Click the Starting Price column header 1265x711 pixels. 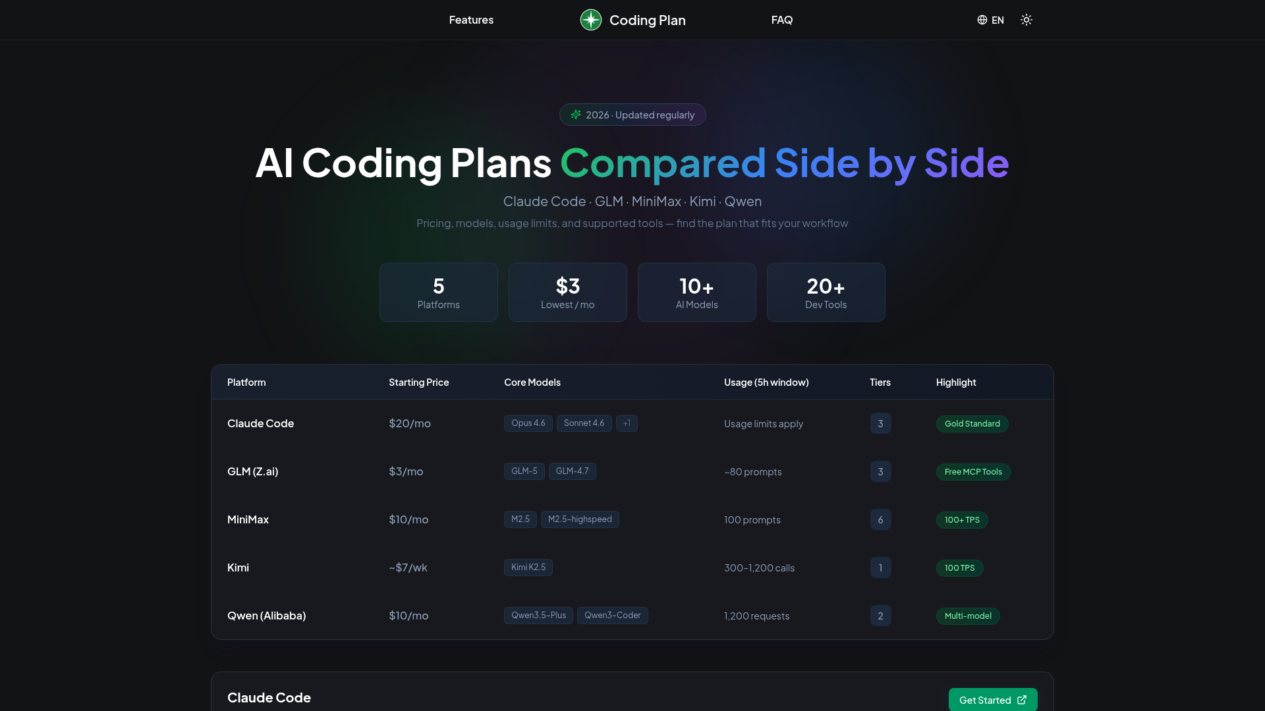click(418, 382)
